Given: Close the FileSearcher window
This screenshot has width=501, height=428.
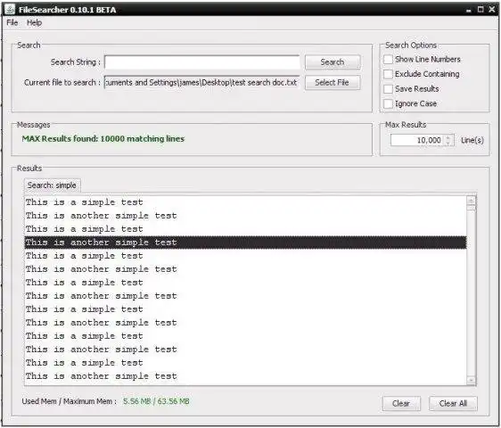Looking at the screenshot, I should (492, 10).
